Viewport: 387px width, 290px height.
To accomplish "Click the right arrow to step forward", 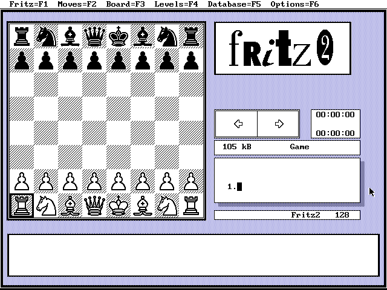I will click(278, 124).
